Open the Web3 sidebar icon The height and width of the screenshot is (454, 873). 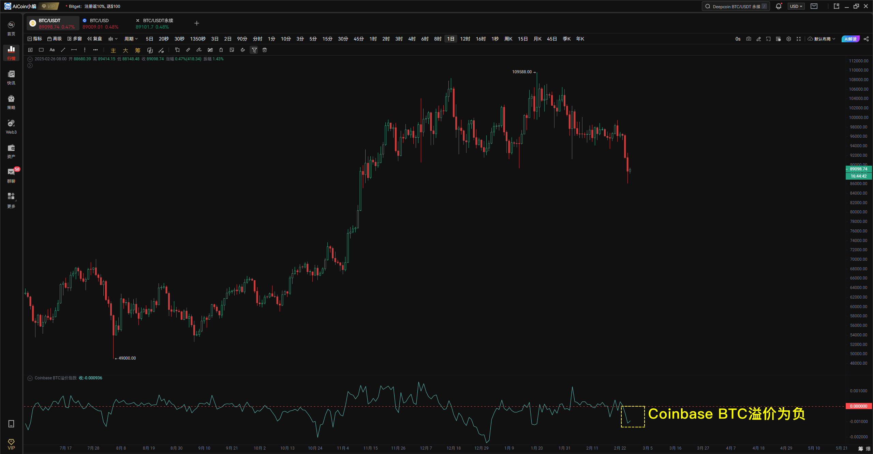[x=11, y=127]
